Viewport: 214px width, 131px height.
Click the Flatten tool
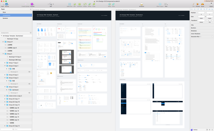click(89, 4)
